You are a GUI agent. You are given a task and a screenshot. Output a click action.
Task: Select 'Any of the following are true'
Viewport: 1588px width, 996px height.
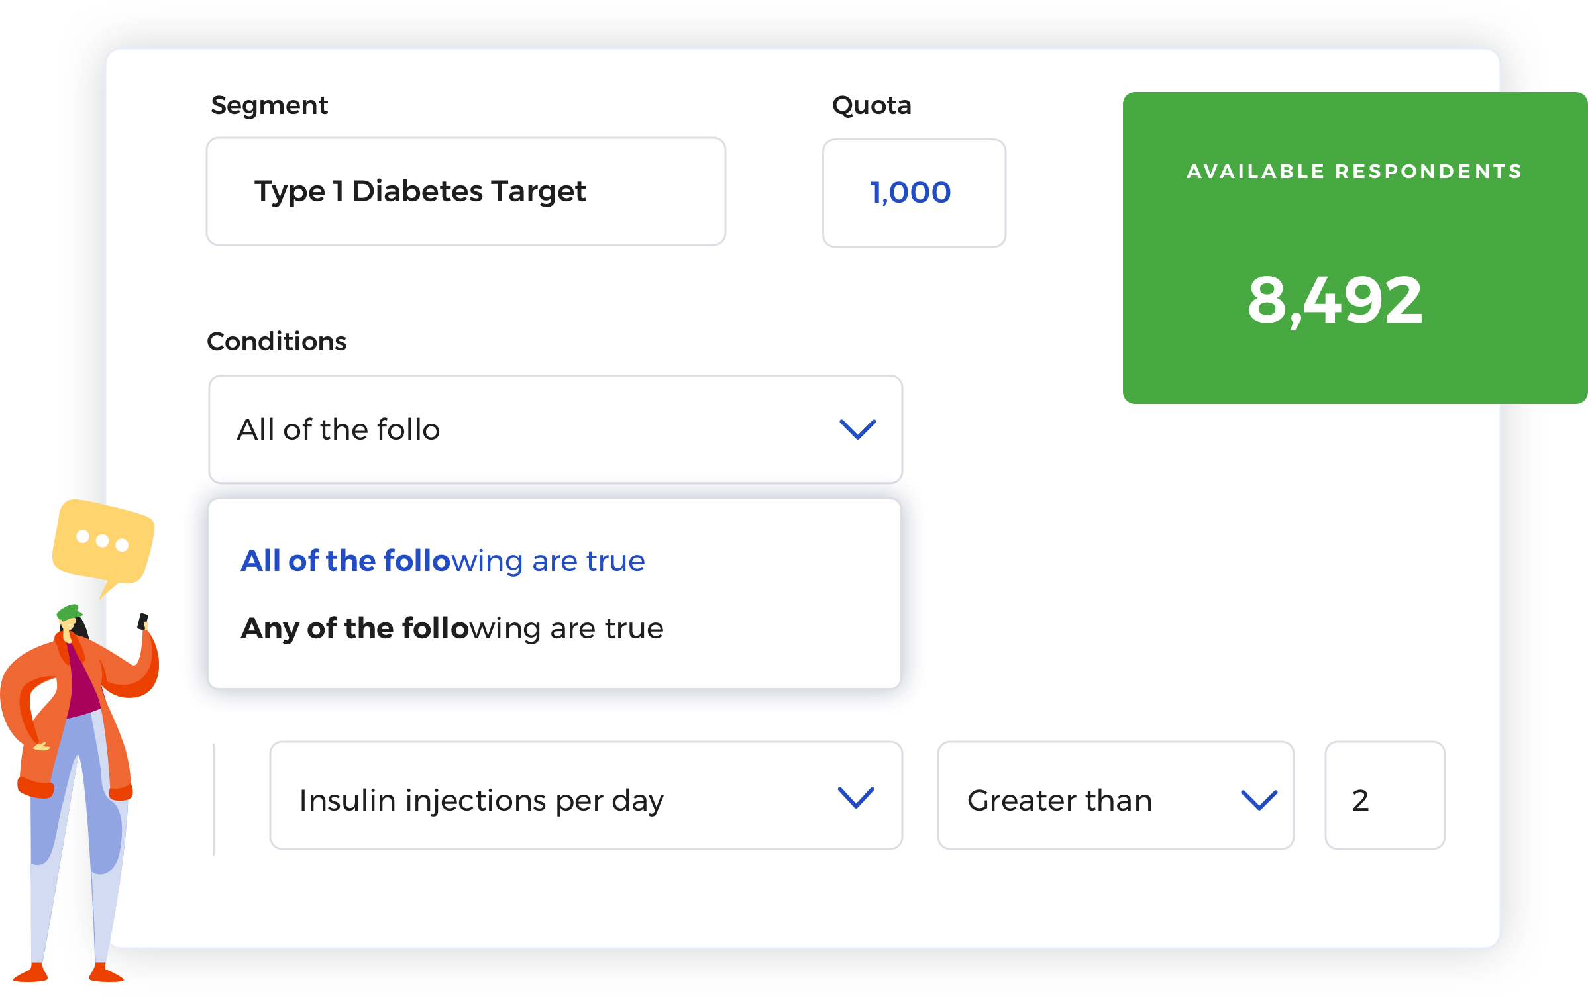point(451,628)
